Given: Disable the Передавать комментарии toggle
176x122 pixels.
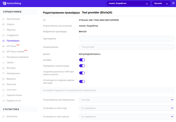Looking at the screenshot, I should click(x=82, y=66).
